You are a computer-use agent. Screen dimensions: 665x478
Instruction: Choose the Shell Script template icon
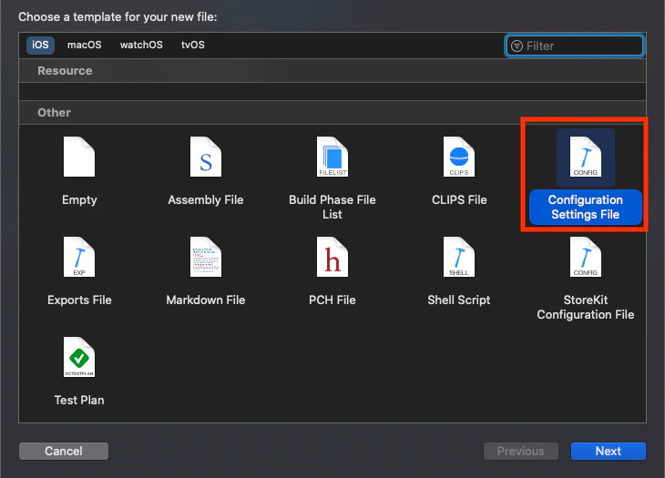[x=459, y=257]
